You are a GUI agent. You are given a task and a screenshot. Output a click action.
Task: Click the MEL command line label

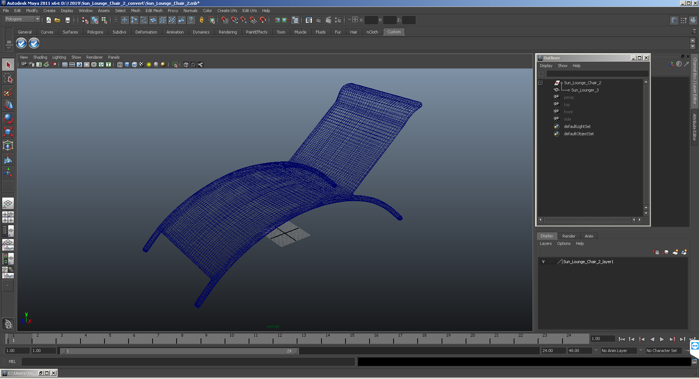click(12, 362)
